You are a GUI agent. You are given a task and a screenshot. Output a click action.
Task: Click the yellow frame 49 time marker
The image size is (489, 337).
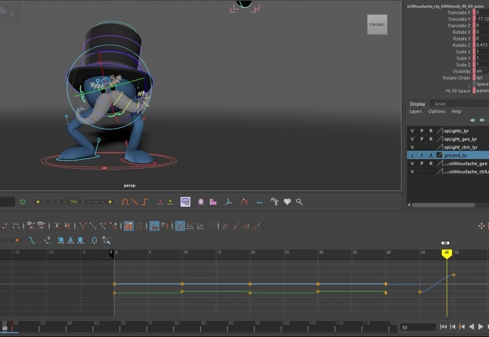[x=446, y=254]
